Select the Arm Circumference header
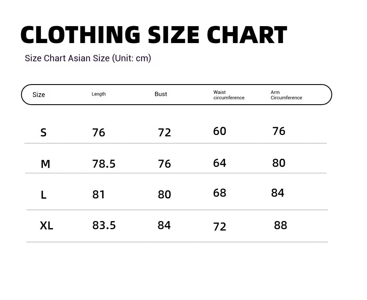Viewport: 367px width, 300px height. tap(286, 95)
